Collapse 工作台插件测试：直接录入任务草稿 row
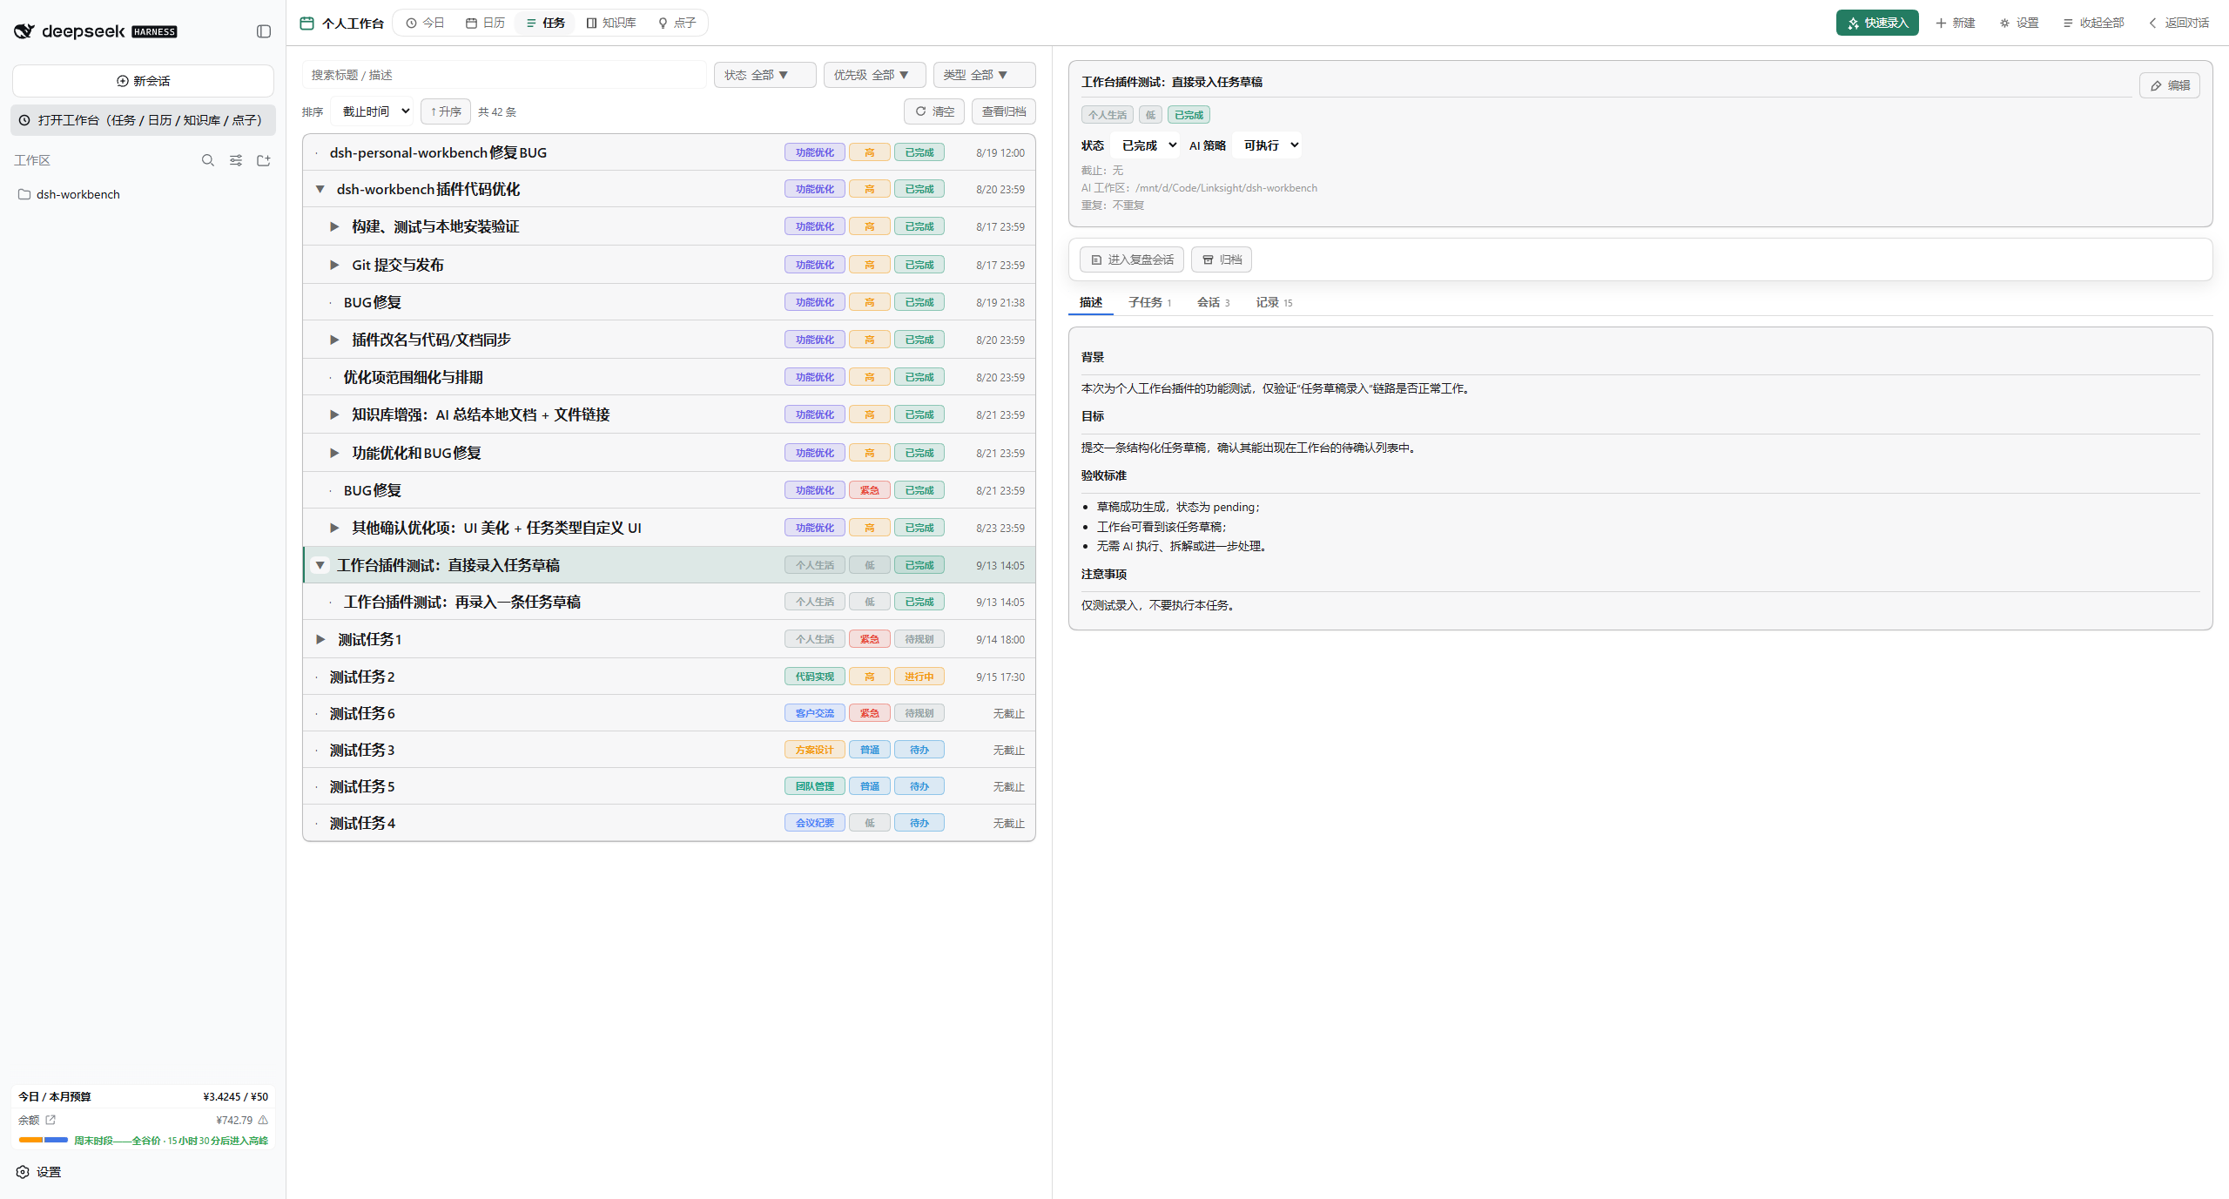The height and width of the screenshot is (1199, 2229). [x=320, y=565]
